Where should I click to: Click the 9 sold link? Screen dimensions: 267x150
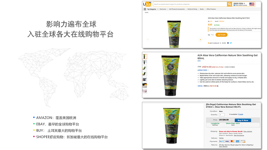pos(241,114)
